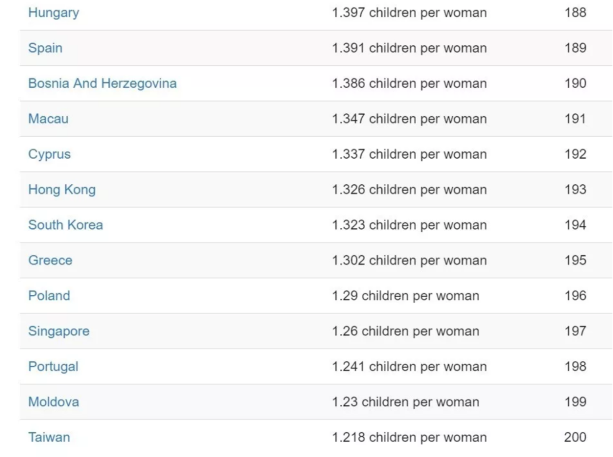Click rank number 200 cell

(574, 437)
